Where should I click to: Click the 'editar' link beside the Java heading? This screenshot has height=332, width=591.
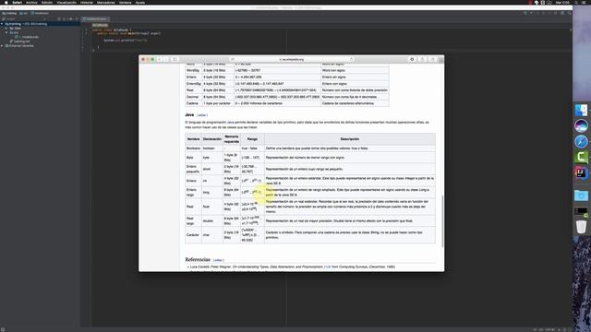coord(202,115)
